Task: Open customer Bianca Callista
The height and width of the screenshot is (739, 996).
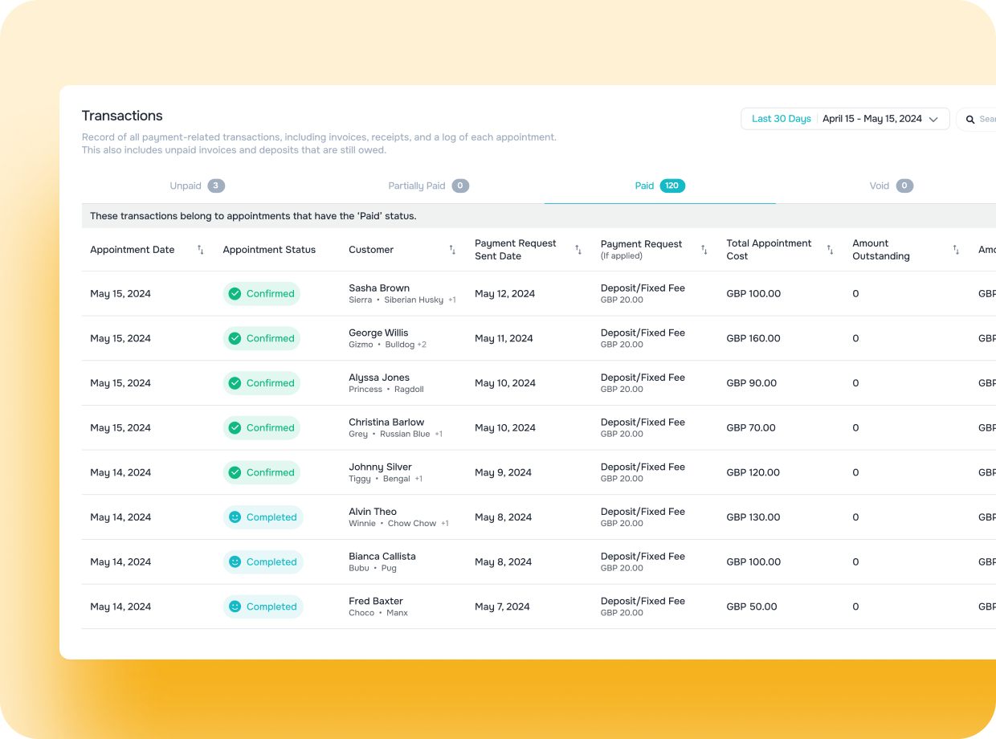Action: click(382, 556)
